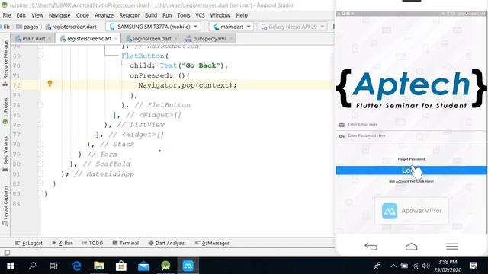Toggle fold marker at line 76
Viewport: 488px width, 274px height.
tap(40, 125)
